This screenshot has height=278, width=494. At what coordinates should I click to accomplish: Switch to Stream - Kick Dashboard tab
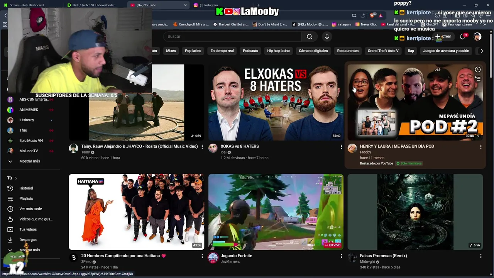(31, 5)
